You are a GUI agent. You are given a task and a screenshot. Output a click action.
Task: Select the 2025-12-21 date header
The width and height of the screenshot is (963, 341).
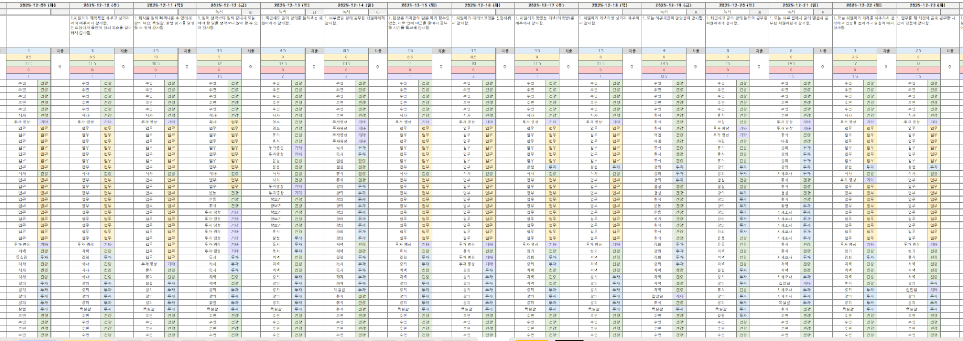click(x=800, y=5)
